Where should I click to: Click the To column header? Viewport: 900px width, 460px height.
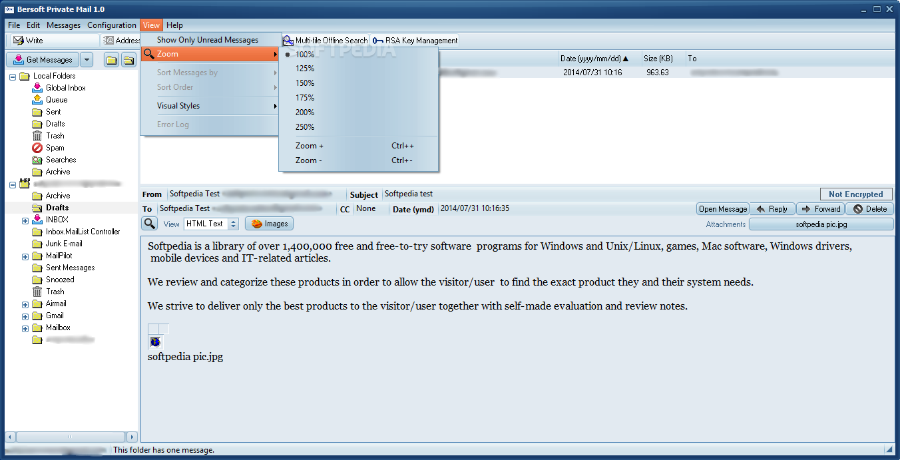pos(789,59)
